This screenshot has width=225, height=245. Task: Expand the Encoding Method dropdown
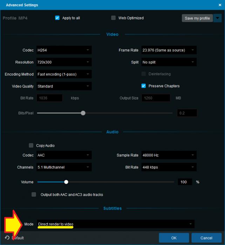[x=64, y=74]
